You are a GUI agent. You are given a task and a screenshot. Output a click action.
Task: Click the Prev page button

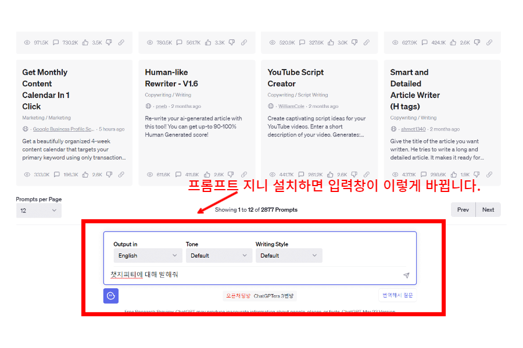point(463,209)
